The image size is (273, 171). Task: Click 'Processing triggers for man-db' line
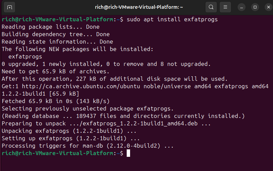coord(88,146)
